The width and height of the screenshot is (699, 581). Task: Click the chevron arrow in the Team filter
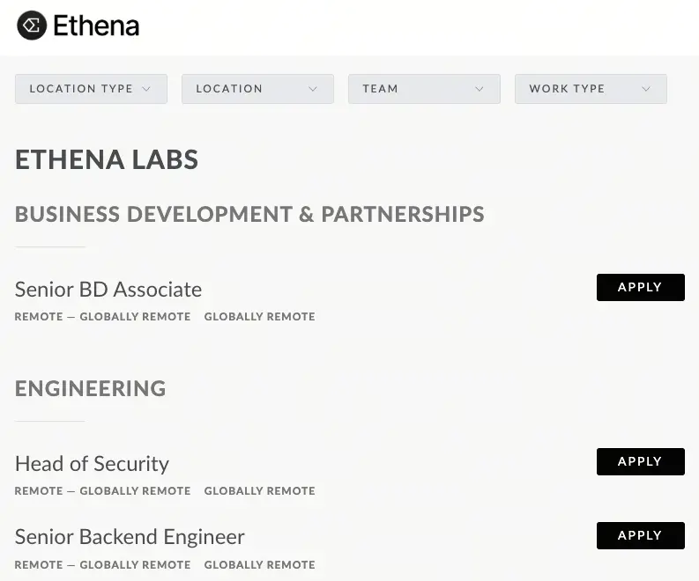tap(480, 89)
